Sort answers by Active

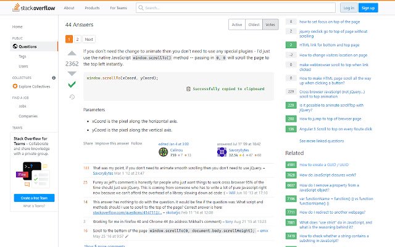[237, 25]
